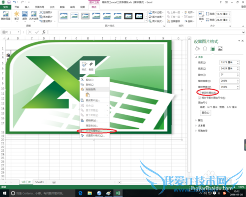Open Edge browser from taskbar
Screen dimensions: 246x197
click(x=80, y=193)
